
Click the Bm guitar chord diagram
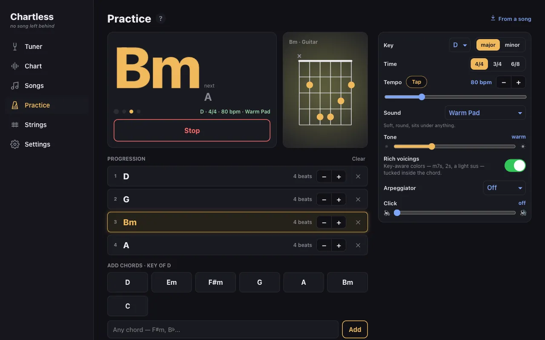point(325,90)
